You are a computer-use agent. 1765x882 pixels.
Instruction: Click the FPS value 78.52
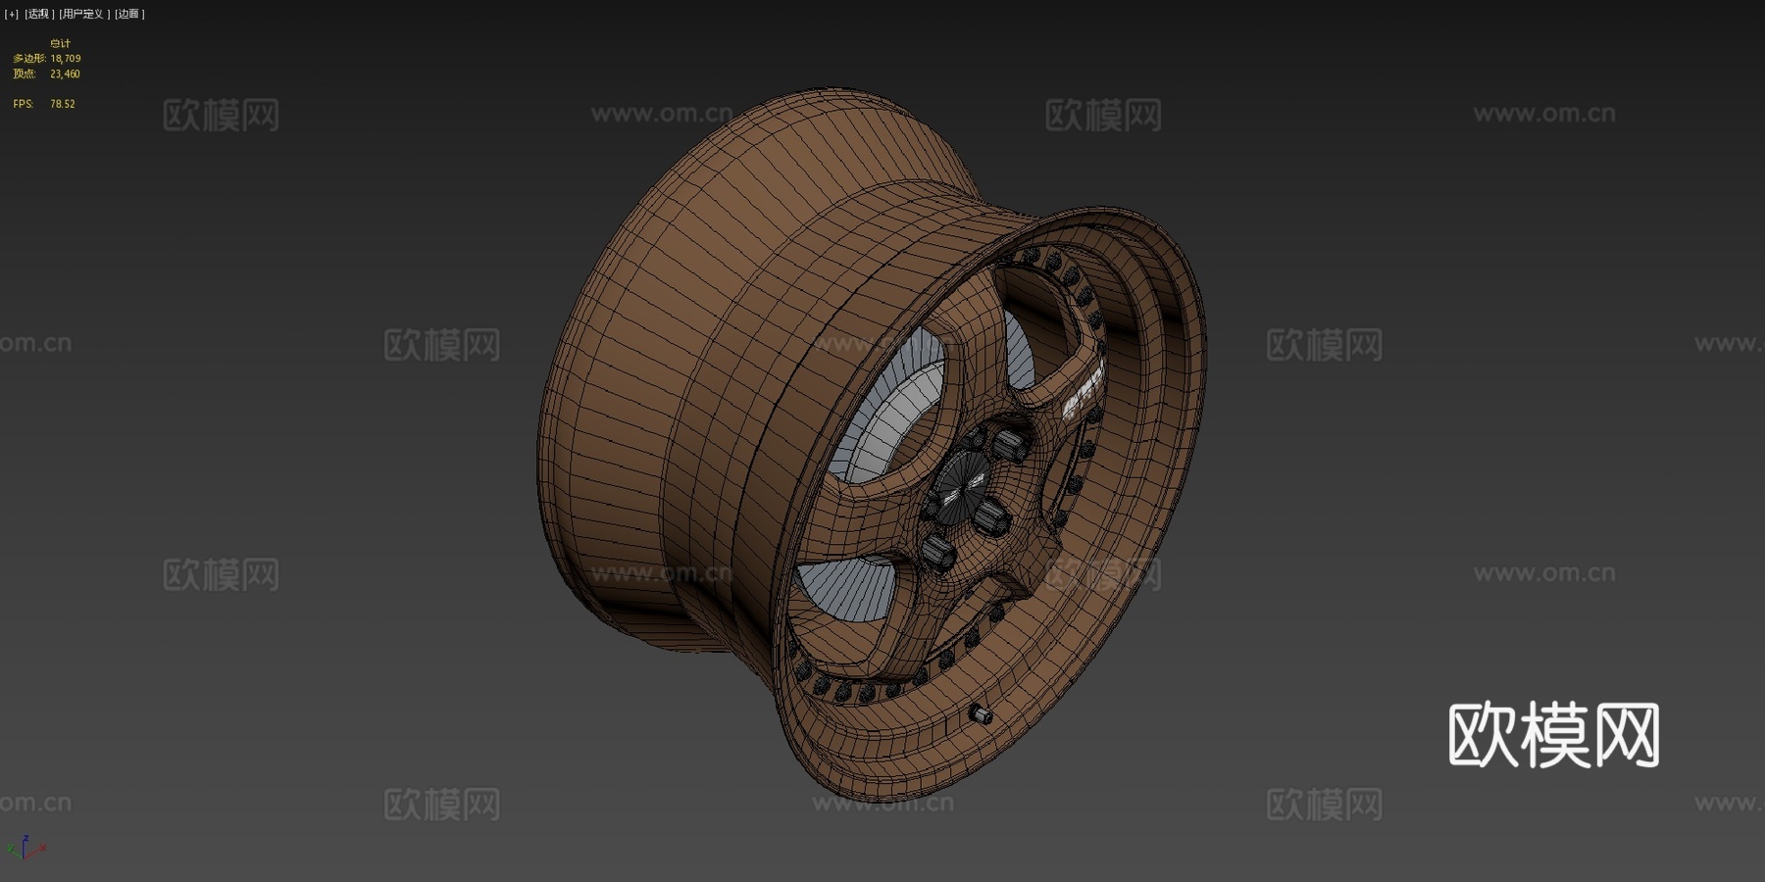(63, 104)
